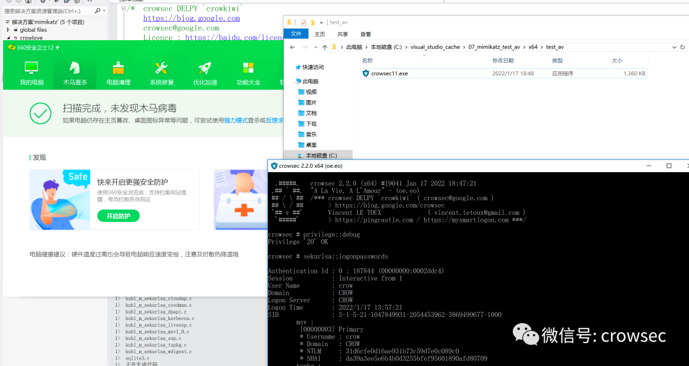Open 下载 folder in Explorer sidebar
This screenshot has width=689, height=366.
pos(307,124)
